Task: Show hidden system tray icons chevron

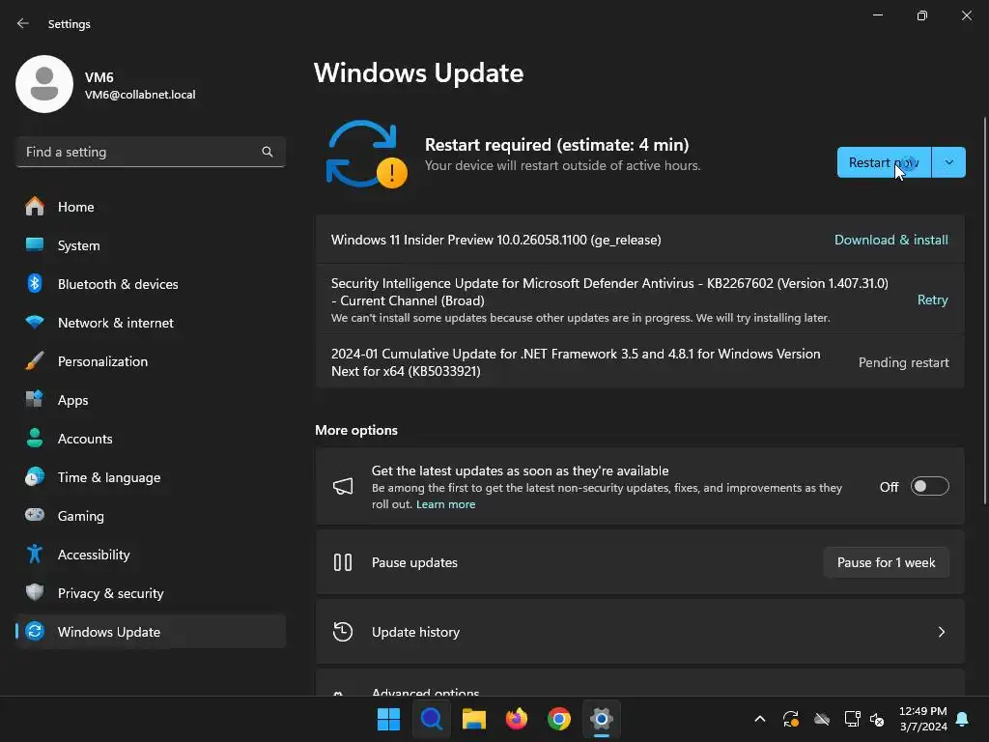Action: click(760, 719)
